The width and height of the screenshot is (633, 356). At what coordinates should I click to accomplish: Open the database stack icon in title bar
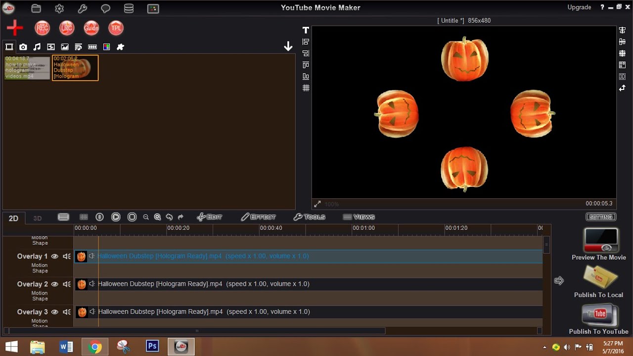[x=129, y=8]
